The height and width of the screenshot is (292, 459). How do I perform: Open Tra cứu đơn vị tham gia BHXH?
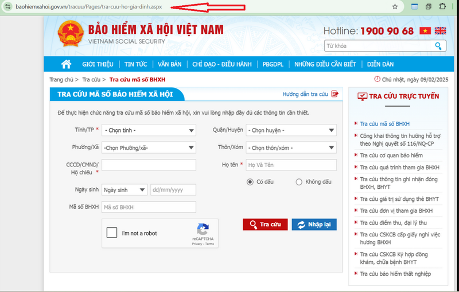pyautogui.click(x=396, y=211)
